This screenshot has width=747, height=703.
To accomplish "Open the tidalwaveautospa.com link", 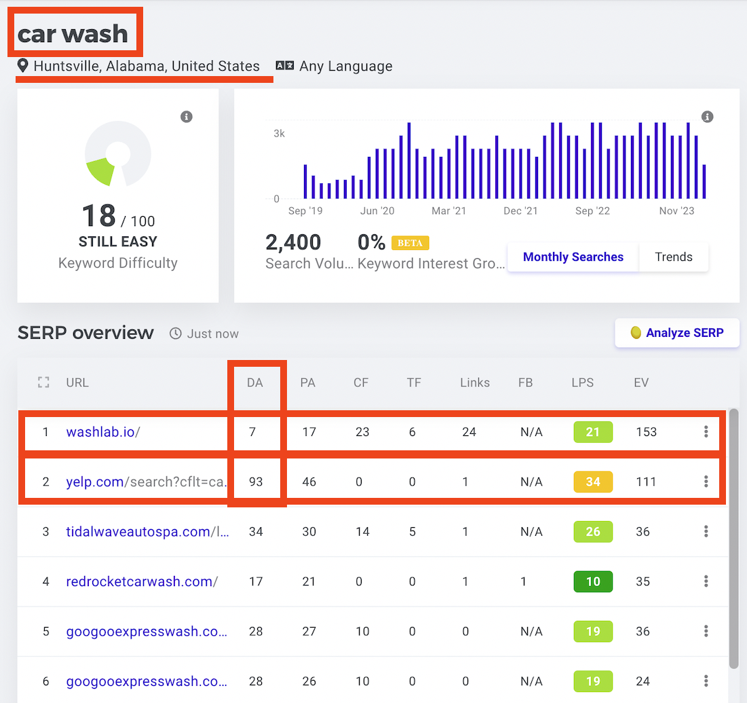I will click(x=147, y=531).
